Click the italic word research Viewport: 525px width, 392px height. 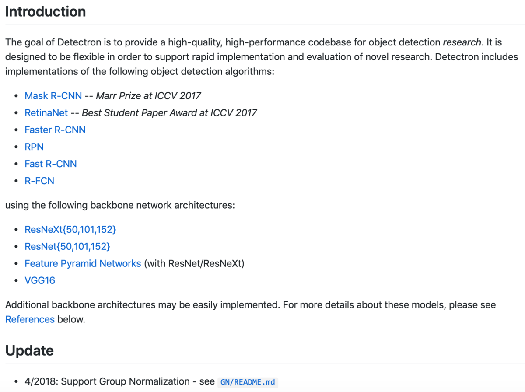(462, 42)
